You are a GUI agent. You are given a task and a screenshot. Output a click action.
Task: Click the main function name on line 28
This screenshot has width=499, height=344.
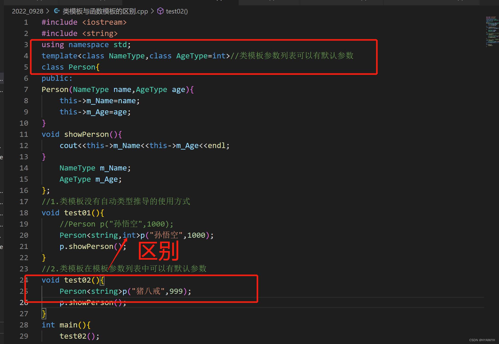pyautogui.click(x=68, y=325)
